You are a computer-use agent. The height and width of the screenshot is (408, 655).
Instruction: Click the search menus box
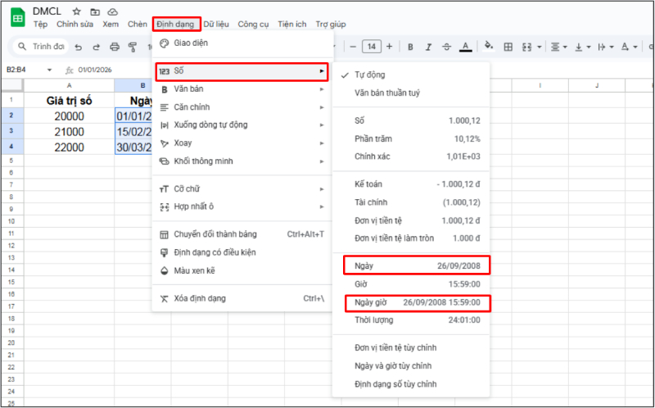41,47
